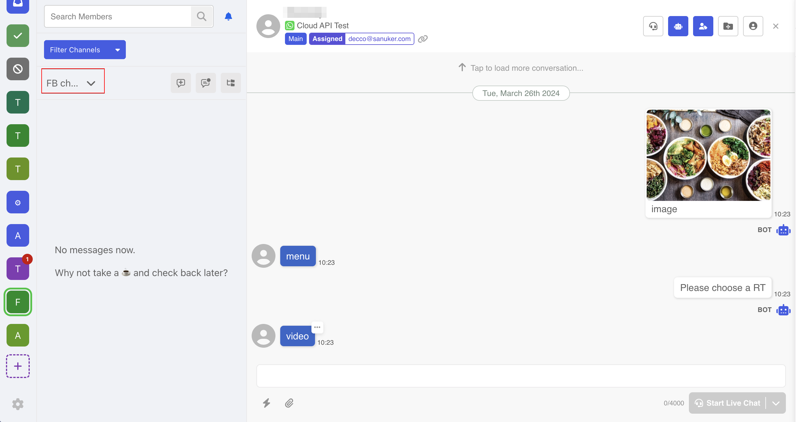Viewport: 796px width, 422px height.
Task: Select the green F channel in sidebar
Action: point(18,302)
